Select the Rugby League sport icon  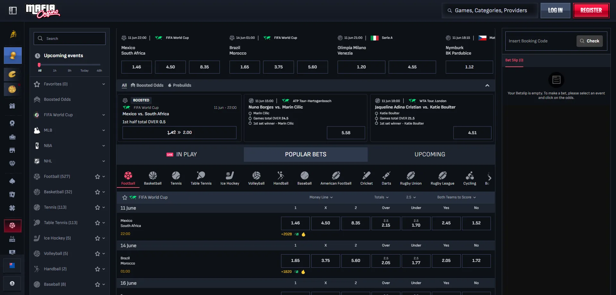point(442,178)
